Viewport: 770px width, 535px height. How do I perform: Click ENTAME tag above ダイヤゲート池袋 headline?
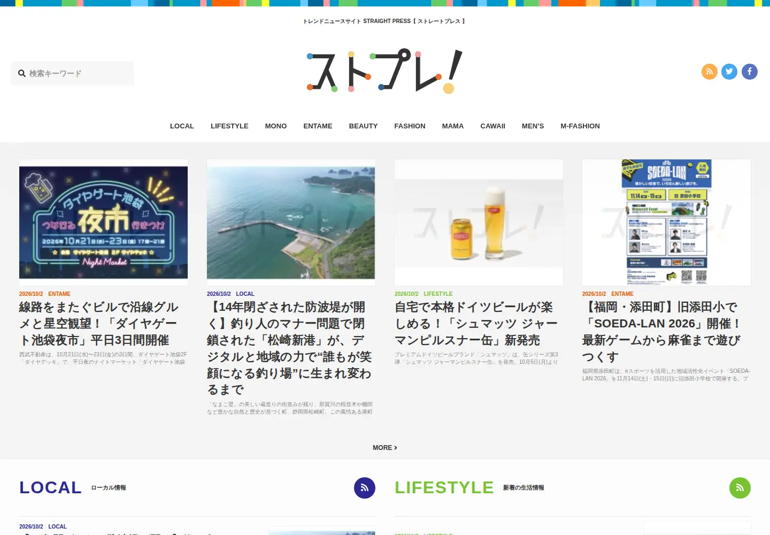point(59,294)
